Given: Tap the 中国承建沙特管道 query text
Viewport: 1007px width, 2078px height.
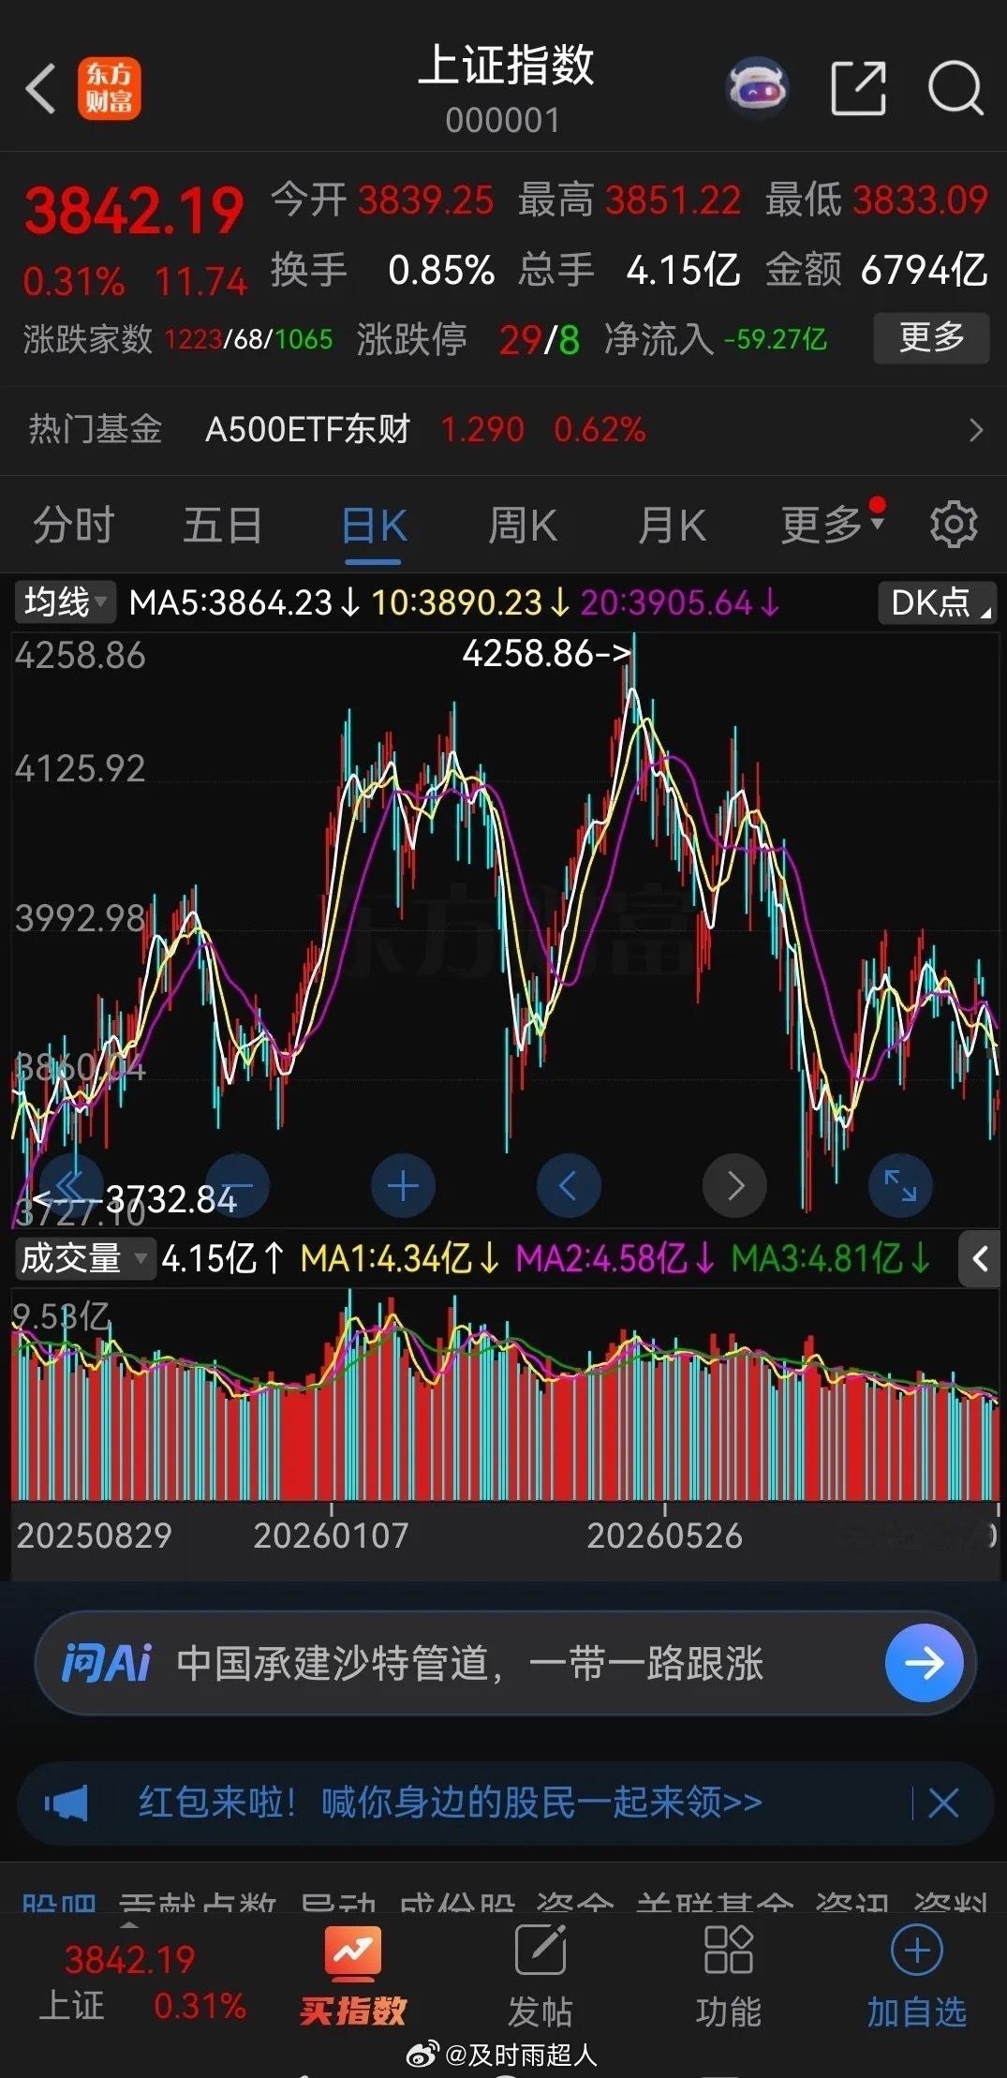Looking at the screenshot, I should (469, 1663).
